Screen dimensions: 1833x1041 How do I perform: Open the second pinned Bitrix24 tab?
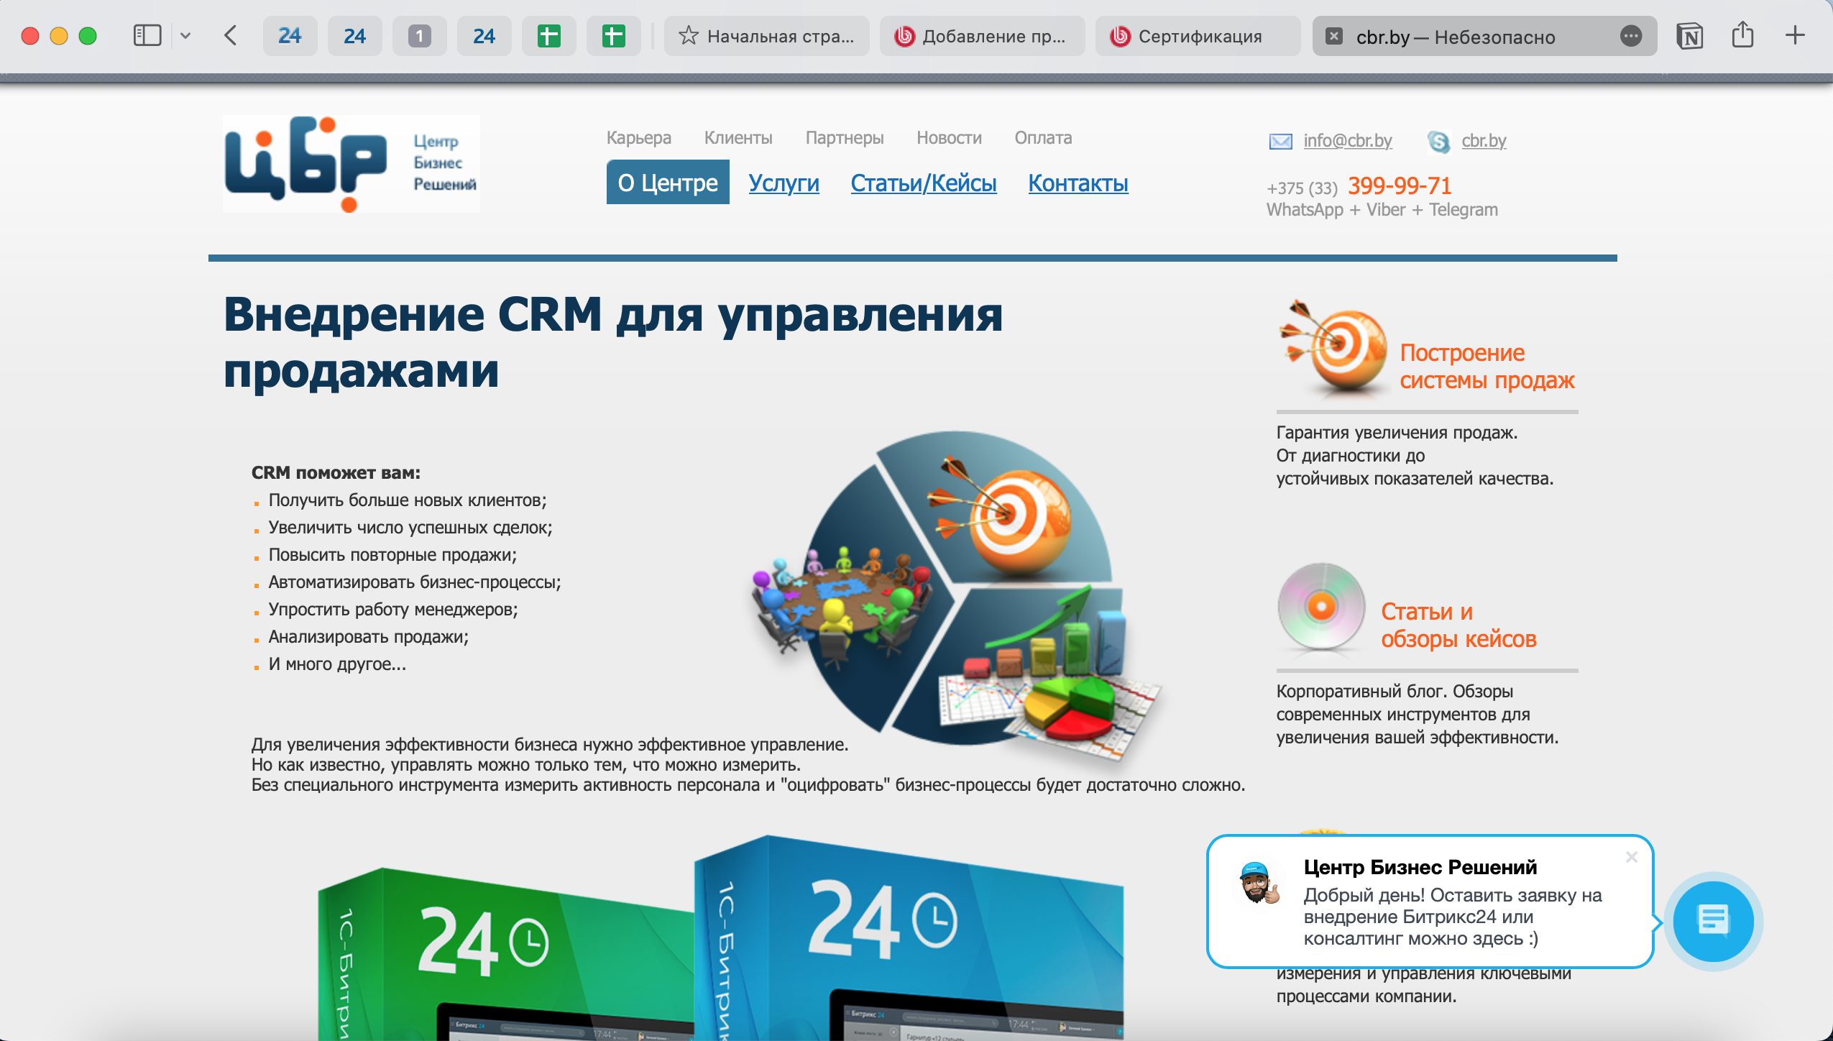(x=354, y=36)
